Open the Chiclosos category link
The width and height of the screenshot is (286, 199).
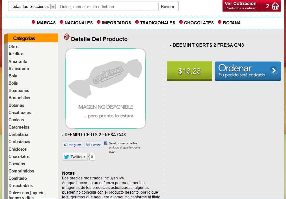17,149
